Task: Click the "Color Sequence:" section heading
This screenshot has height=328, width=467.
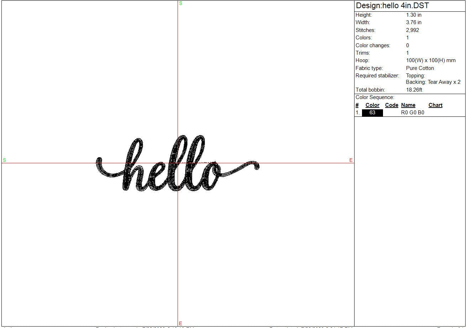Action: pyautogui.click(x=375, y=97)
